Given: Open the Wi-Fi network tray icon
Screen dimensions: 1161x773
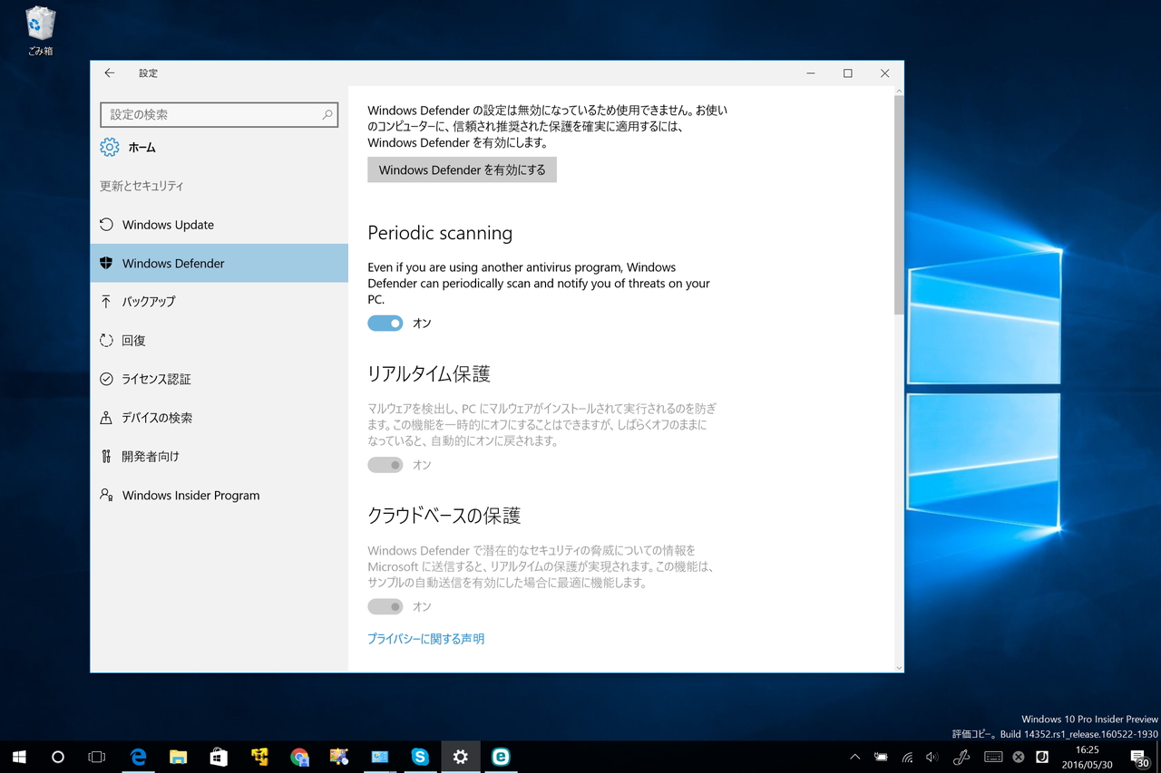Looking at the screenshot, I should pos(907,757).
